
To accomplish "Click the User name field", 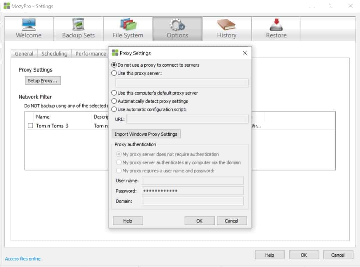I will tap(193, 180).
